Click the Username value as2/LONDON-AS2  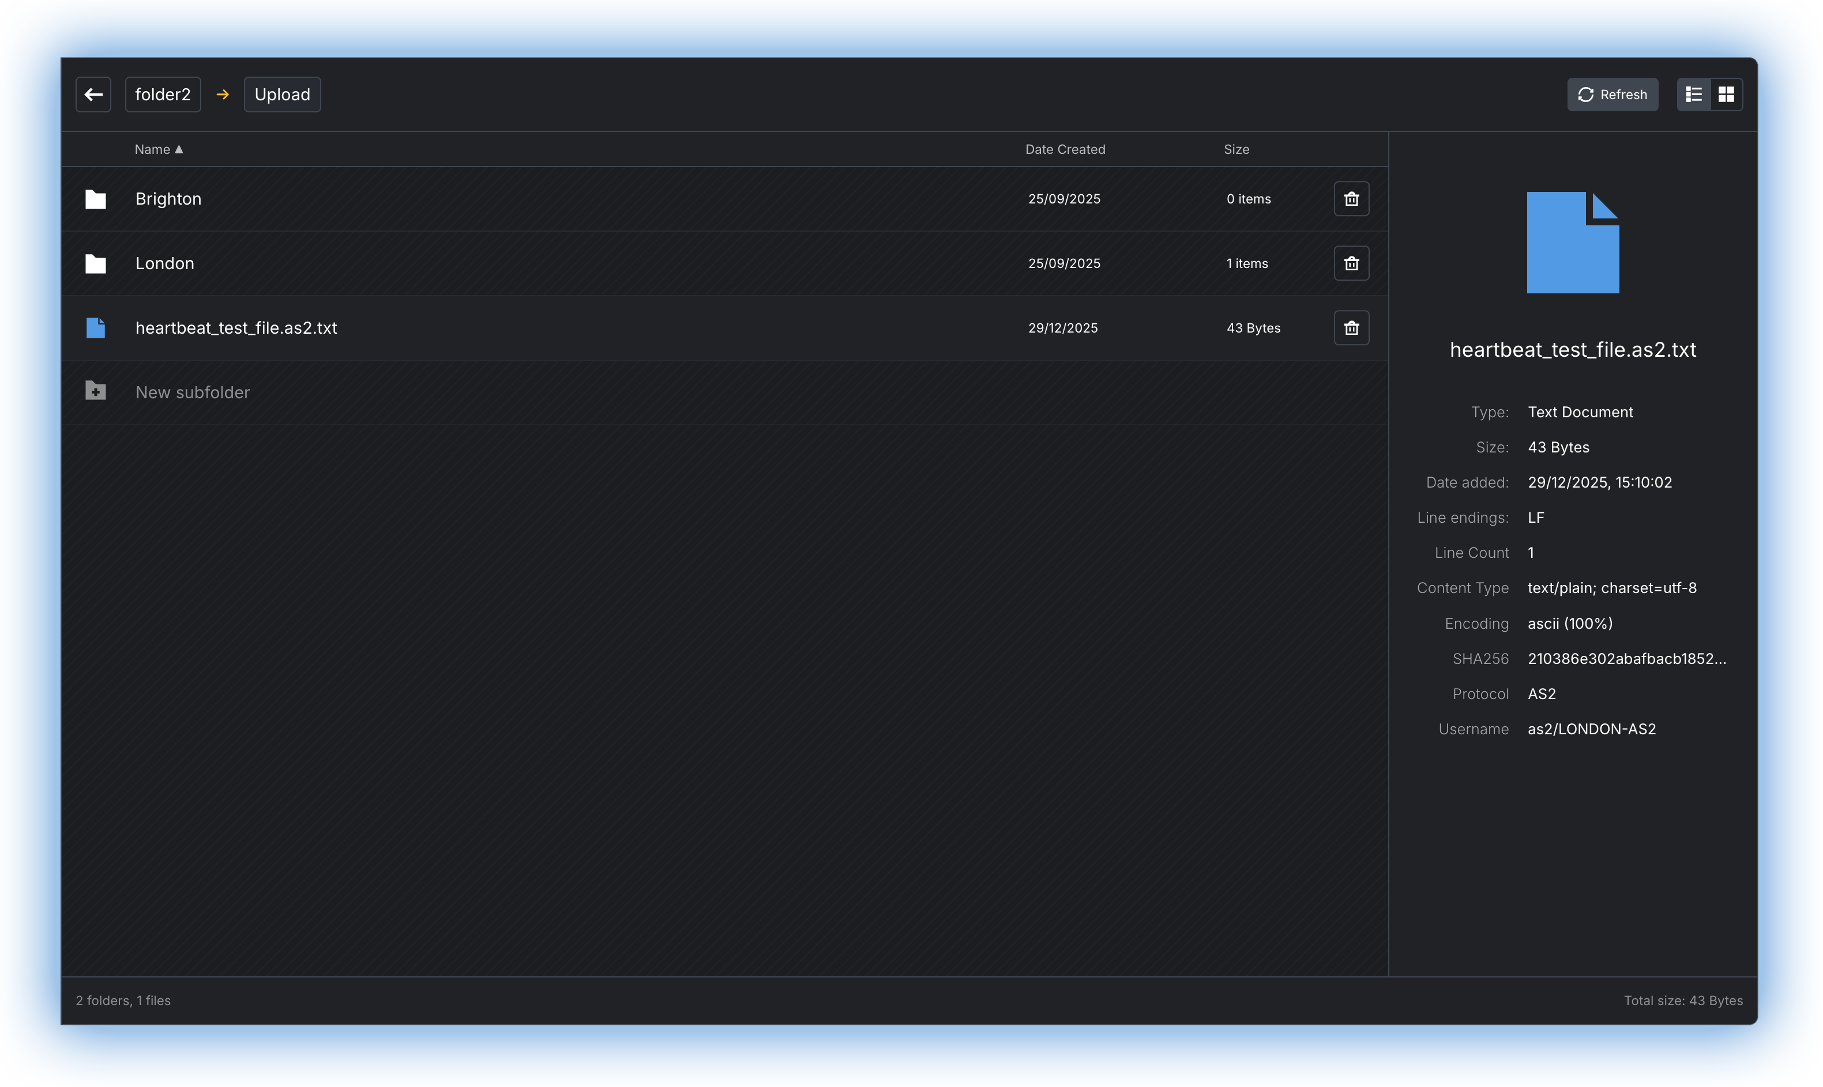click(1592, 730)
